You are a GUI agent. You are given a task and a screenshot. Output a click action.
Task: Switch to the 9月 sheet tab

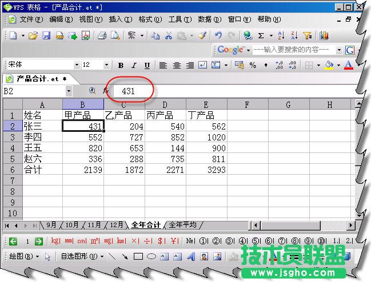51,225
